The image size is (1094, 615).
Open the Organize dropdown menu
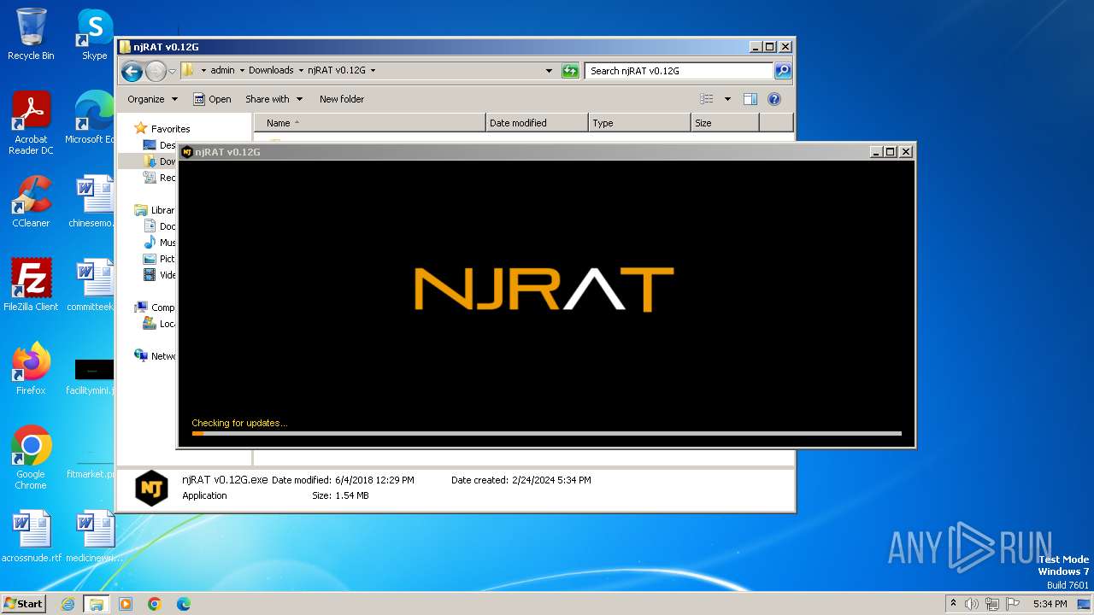[152, 99]
